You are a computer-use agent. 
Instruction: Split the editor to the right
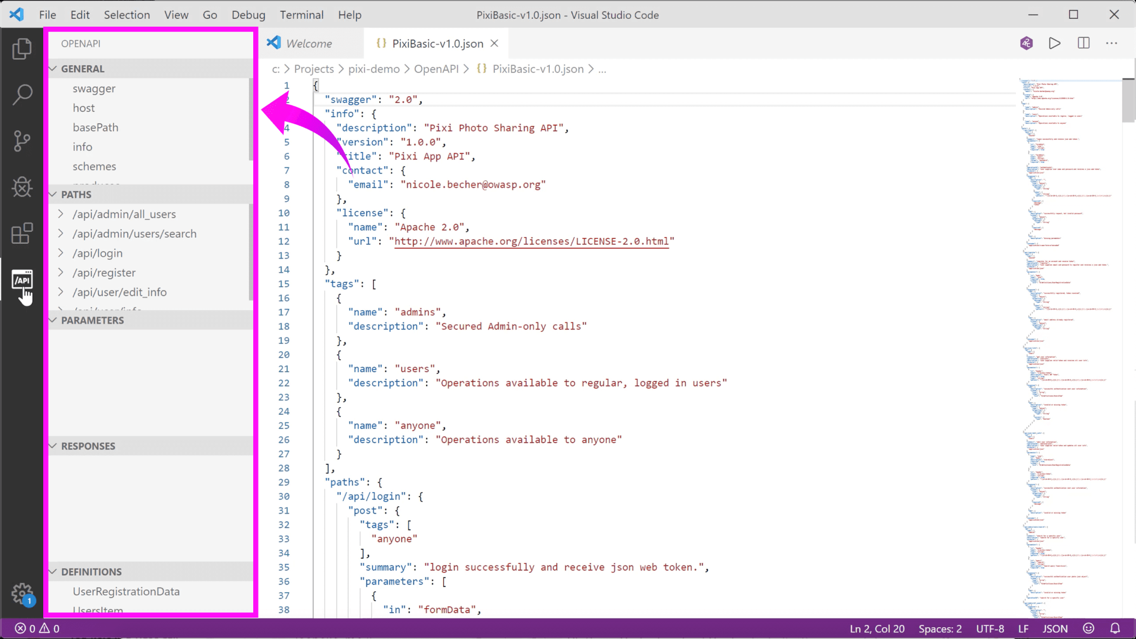(1083, 43)
